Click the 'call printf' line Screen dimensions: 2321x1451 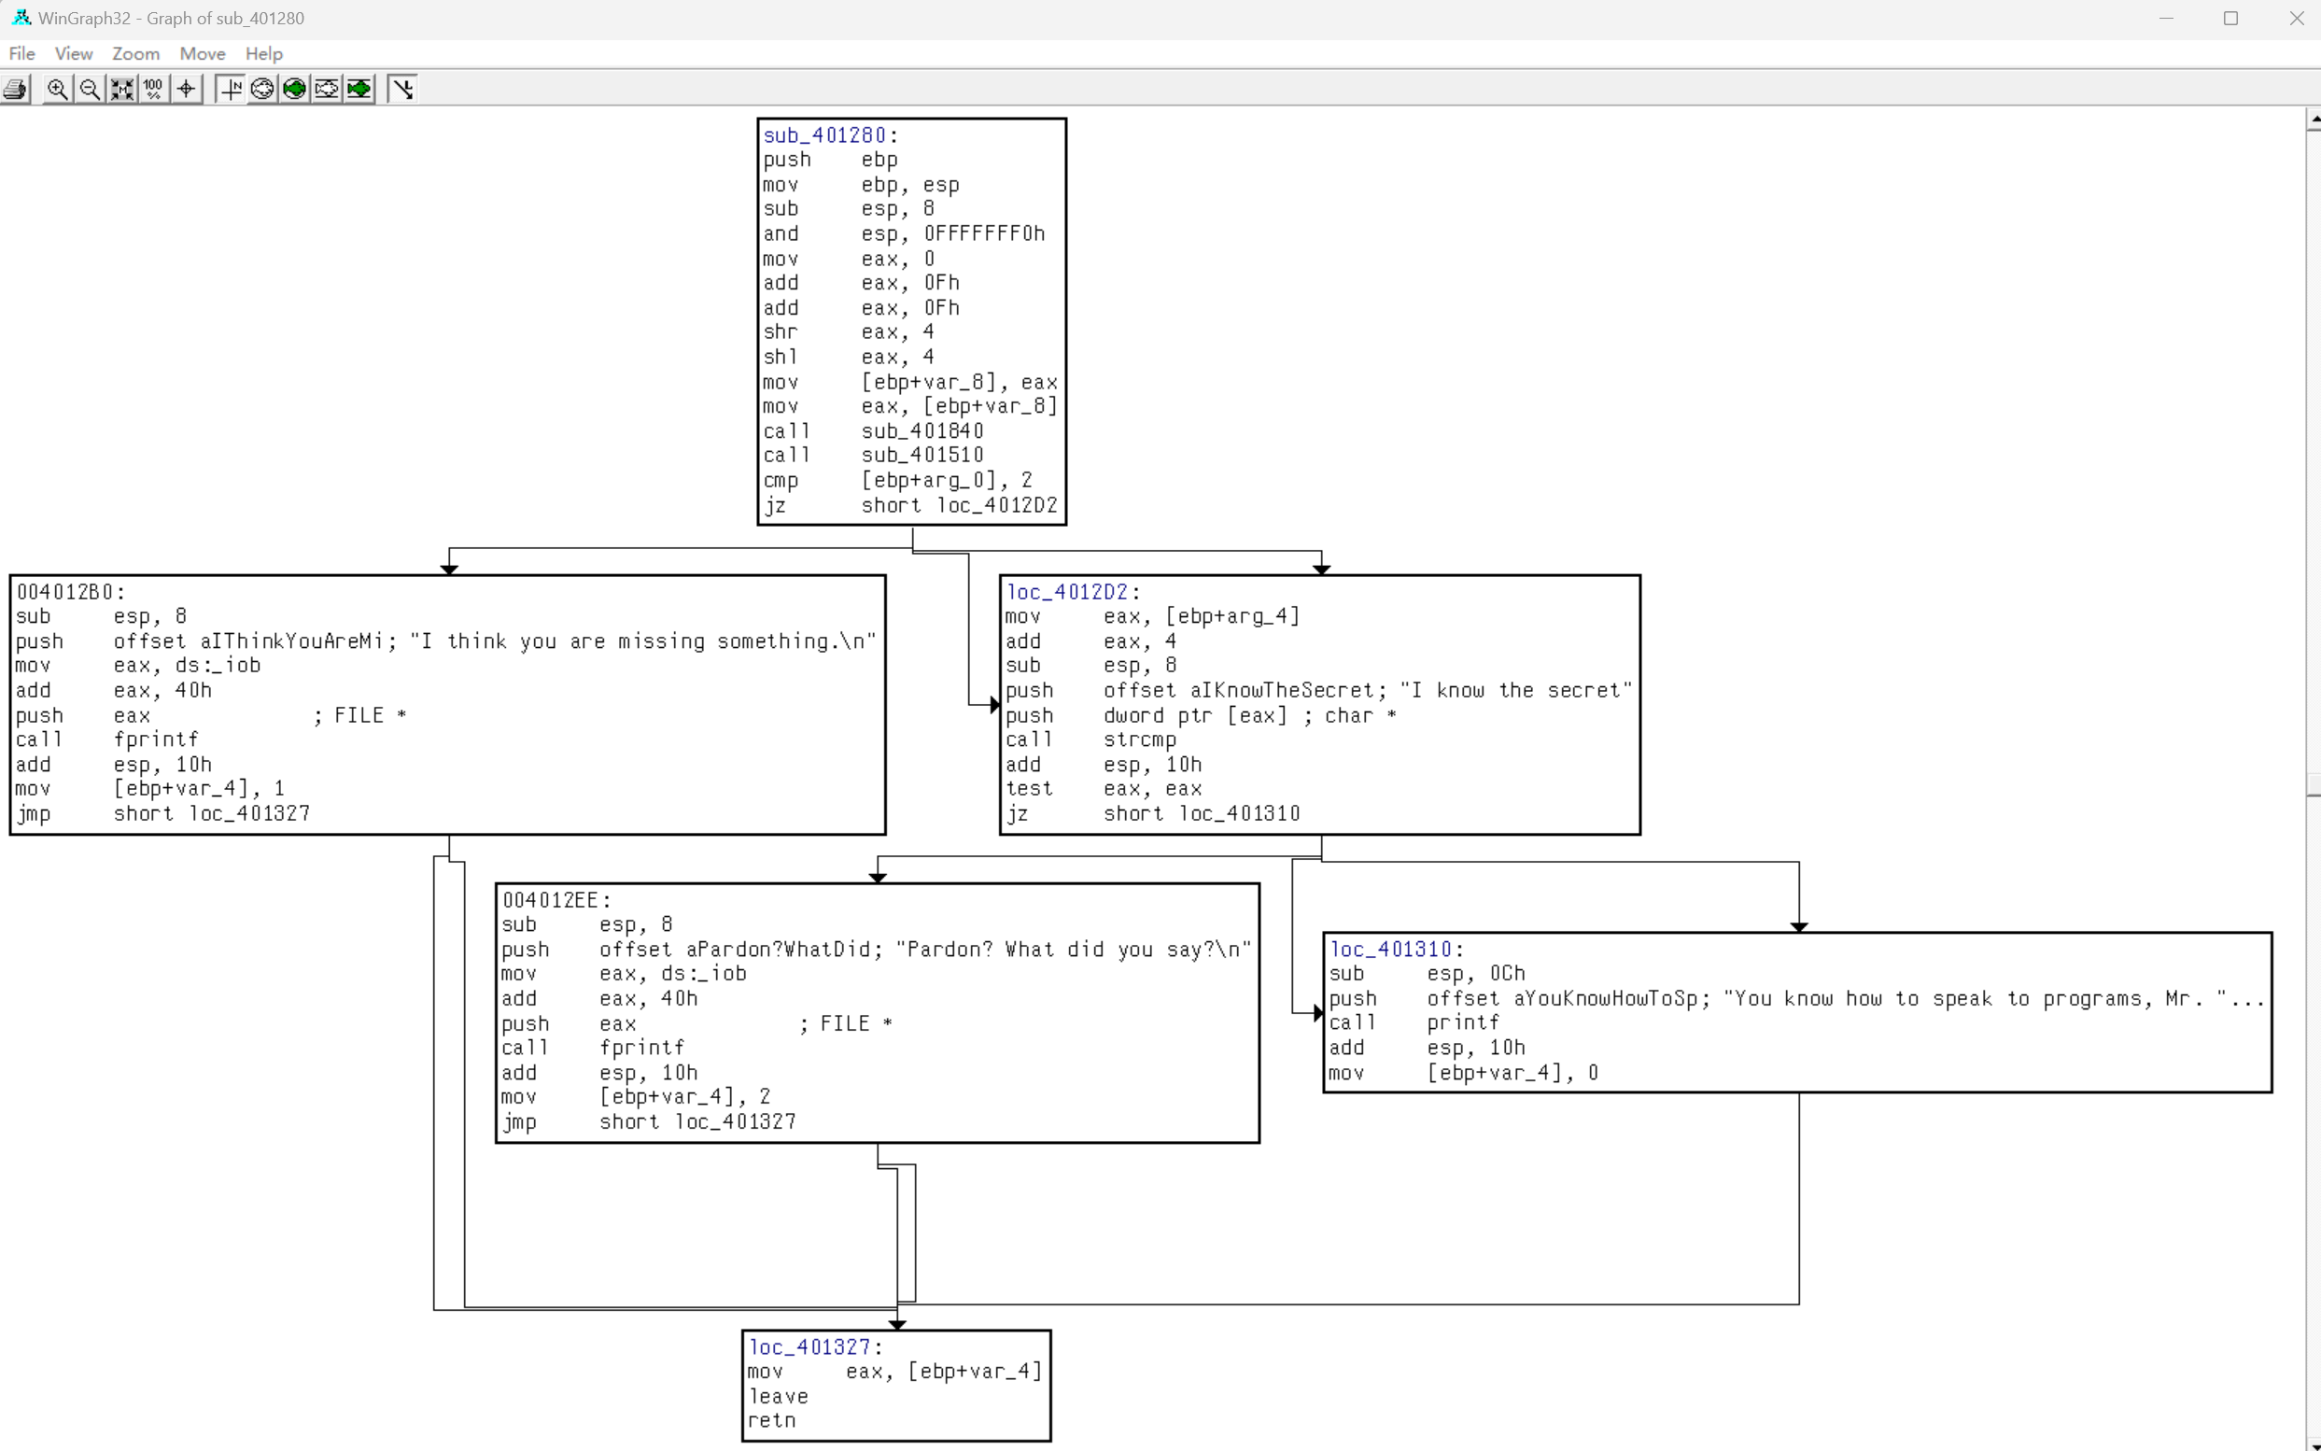pos(1414,1023)
